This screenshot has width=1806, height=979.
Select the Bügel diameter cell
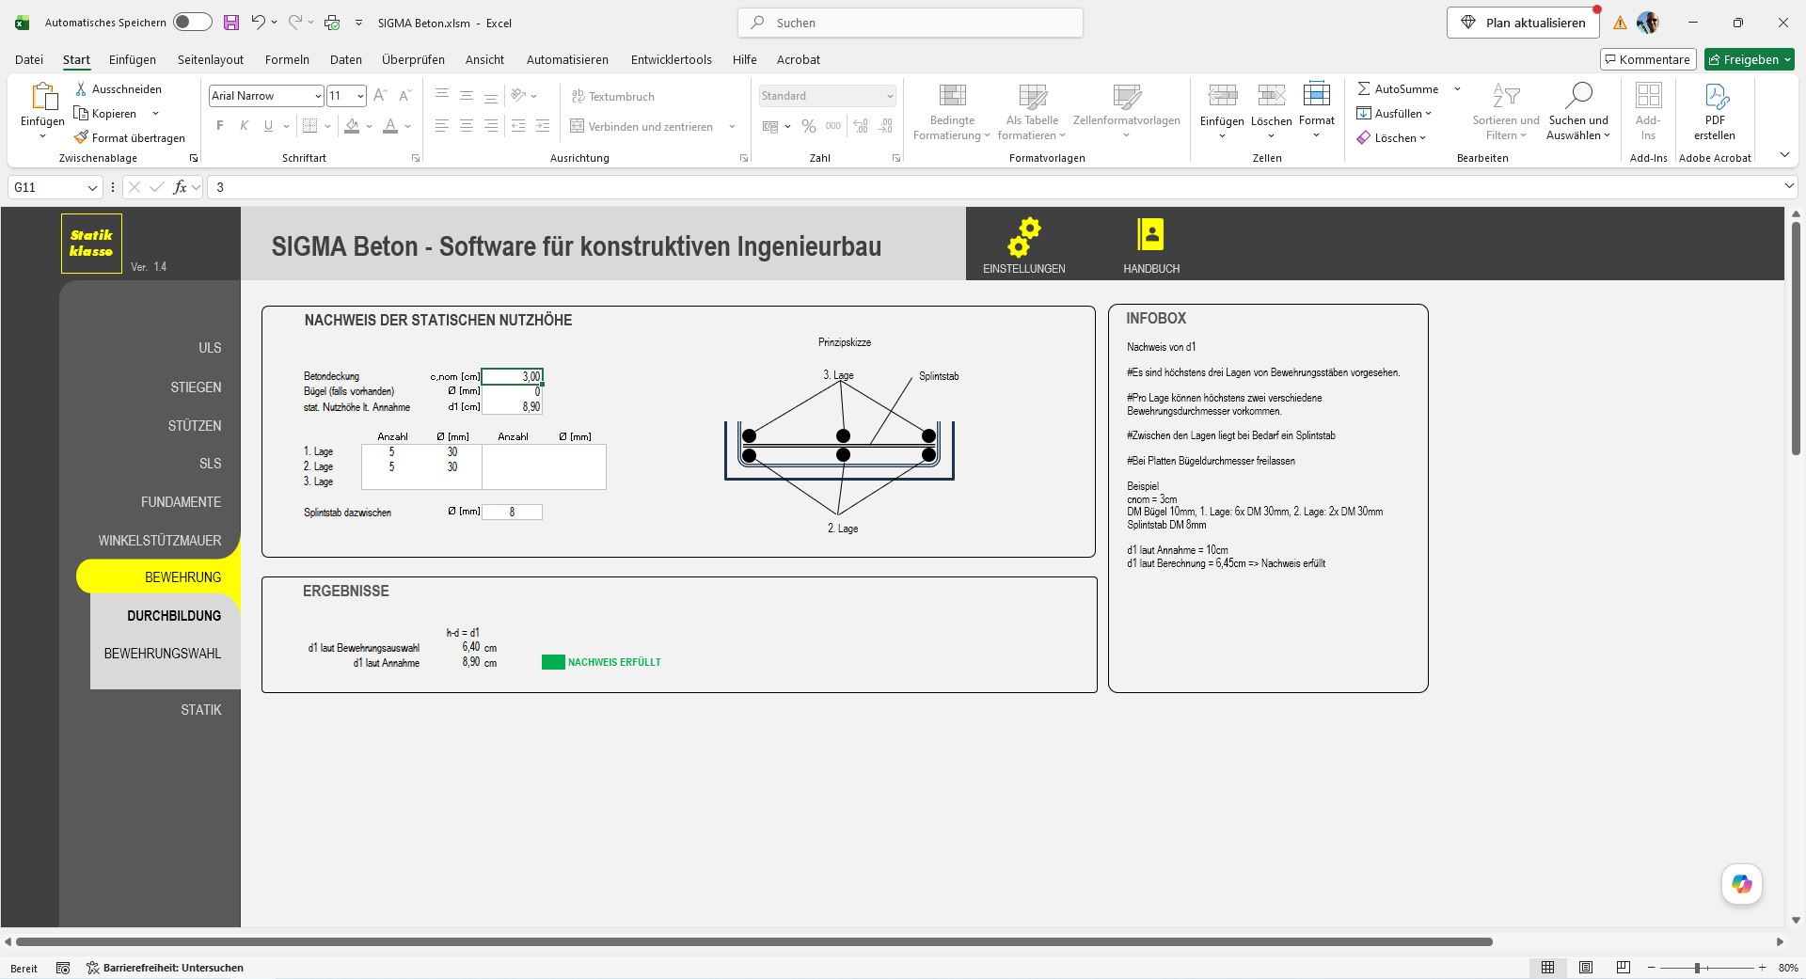point(512,391)
